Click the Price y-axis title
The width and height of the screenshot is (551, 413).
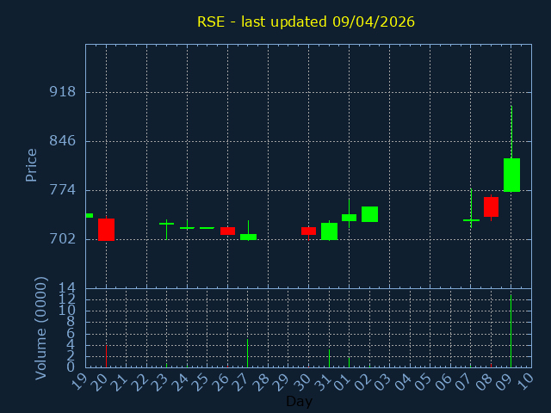click(32, 165)
